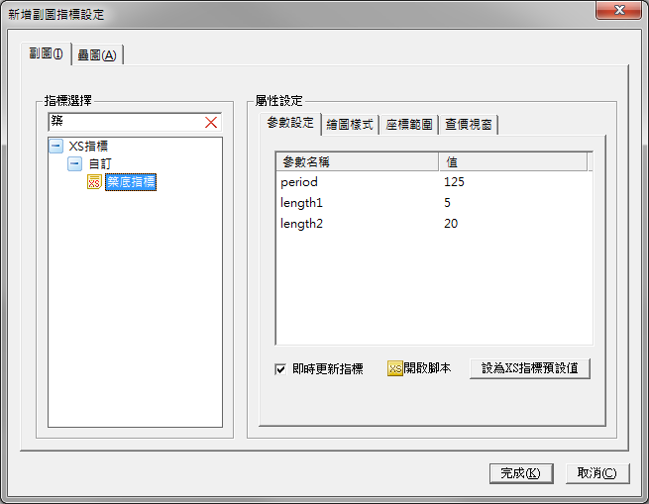Click the 值 column header
The image size is (649, 504).
coord(513,161)
